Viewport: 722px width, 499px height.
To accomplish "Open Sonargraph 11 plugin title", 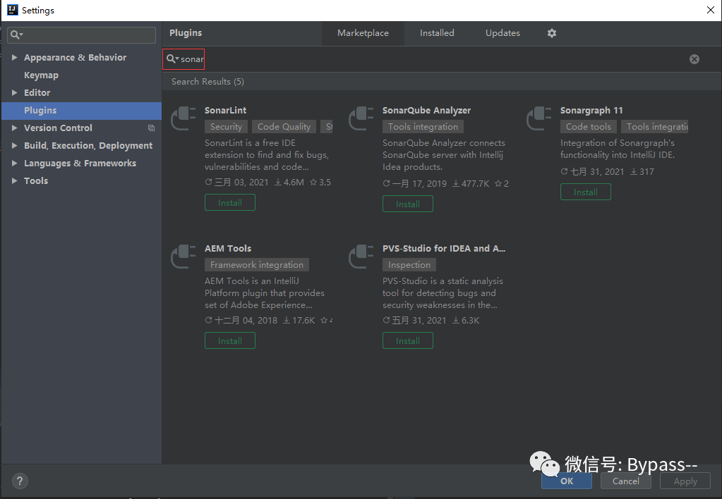I will tap(591, 111).
